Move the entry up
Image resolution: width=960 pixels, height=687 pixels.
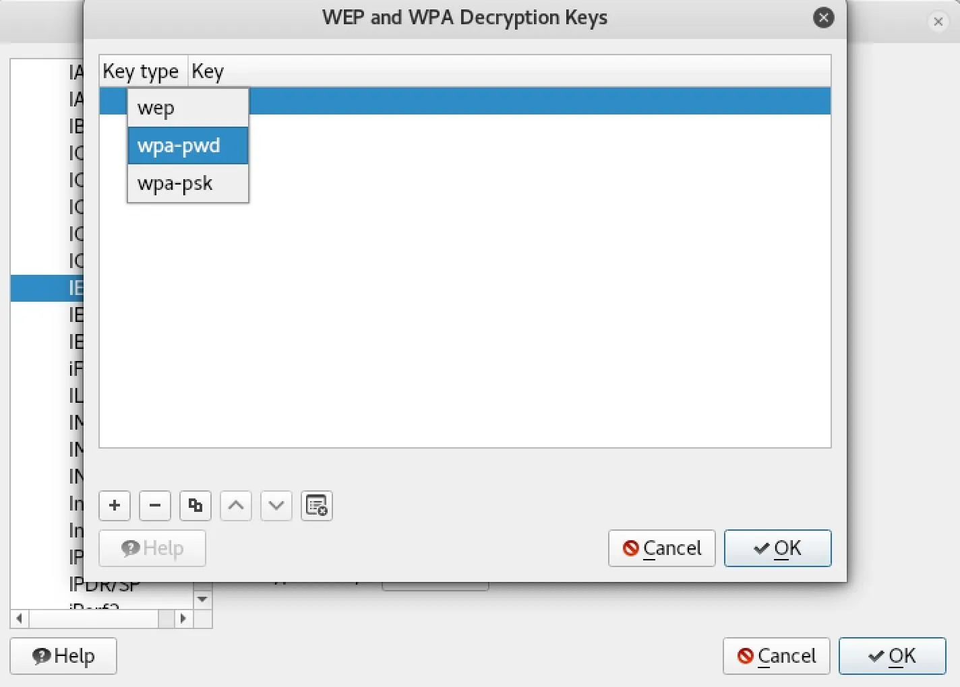point(236,505)
